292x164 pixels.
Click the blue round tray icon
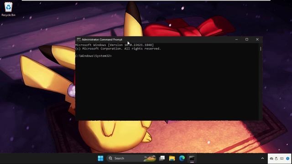(288, 159)
